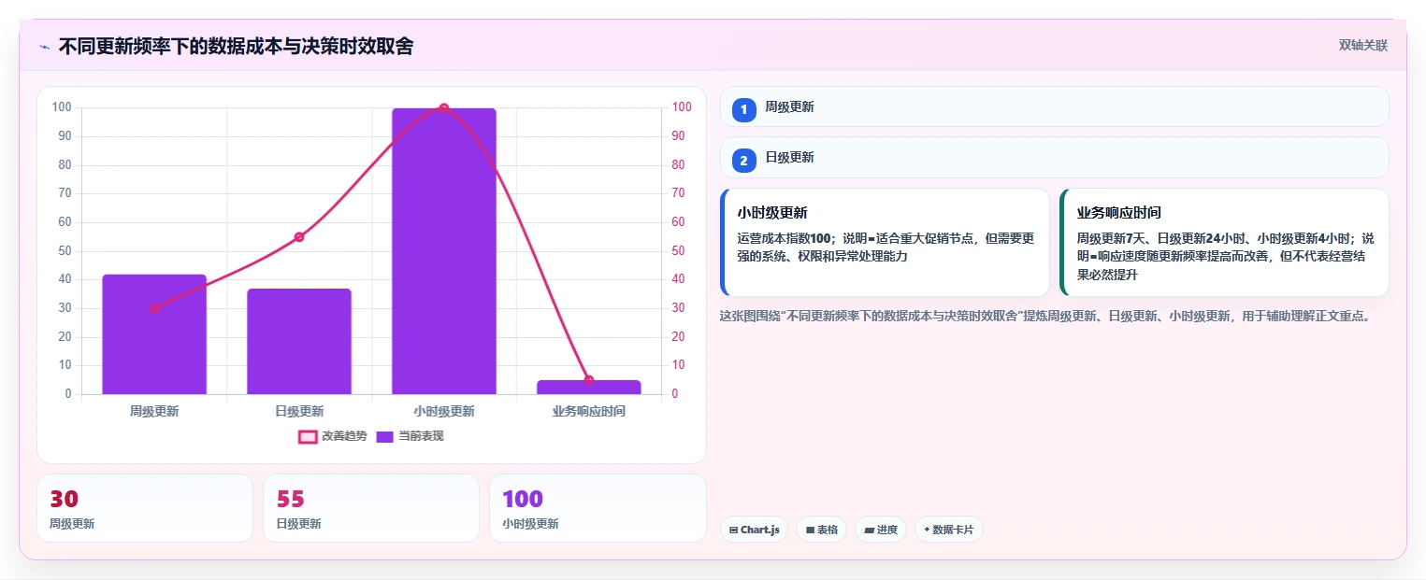Click the purple bar for 日级更新
This screenshot has height=580, width=1426.
(299, 342)
